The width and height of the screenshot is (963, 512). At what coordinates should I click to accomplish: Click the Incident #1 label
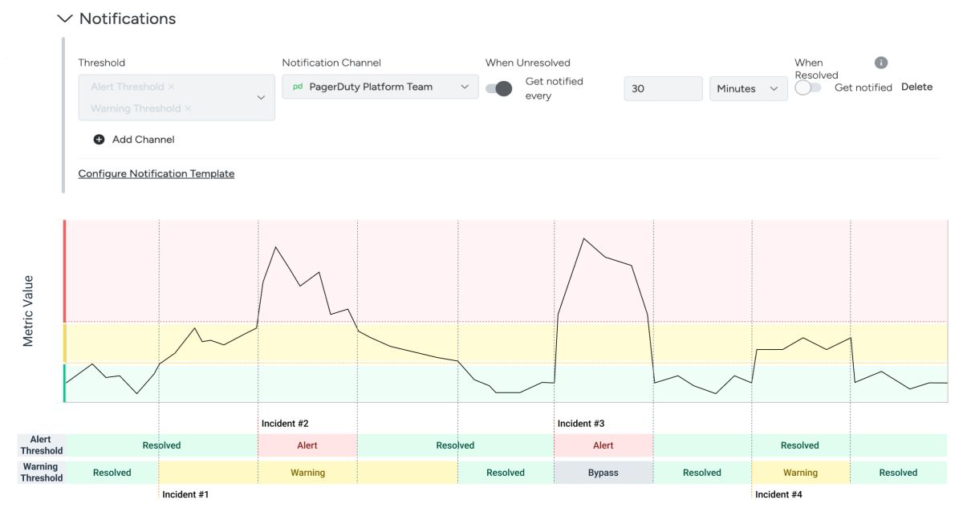[x=185, y=494]
